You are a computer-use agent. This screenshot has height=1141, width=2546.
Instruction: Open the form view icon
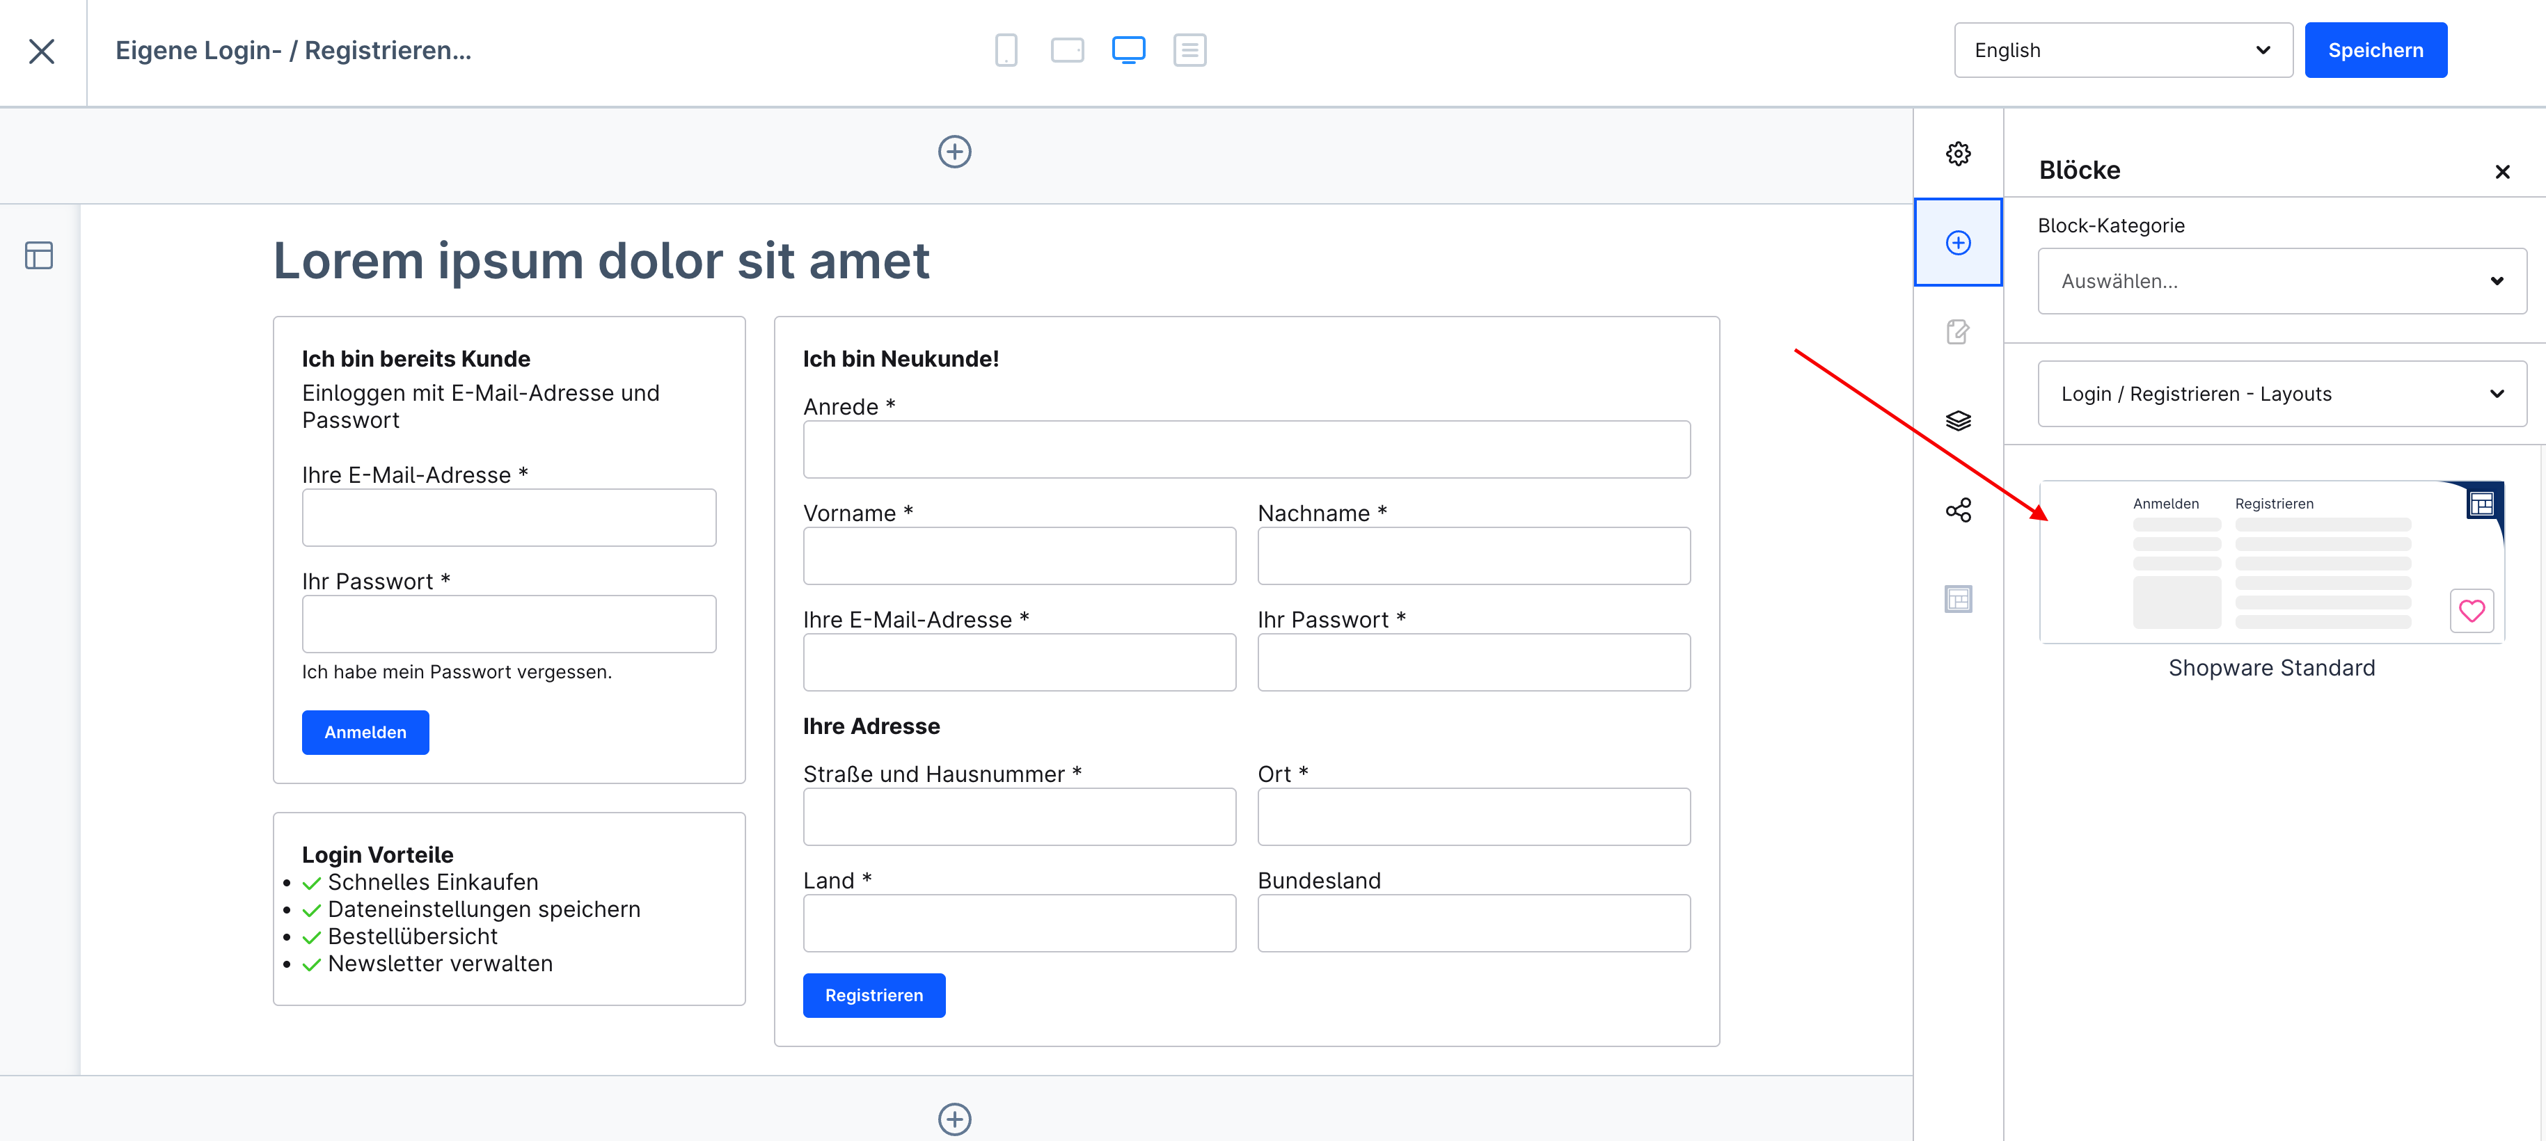1189,50
